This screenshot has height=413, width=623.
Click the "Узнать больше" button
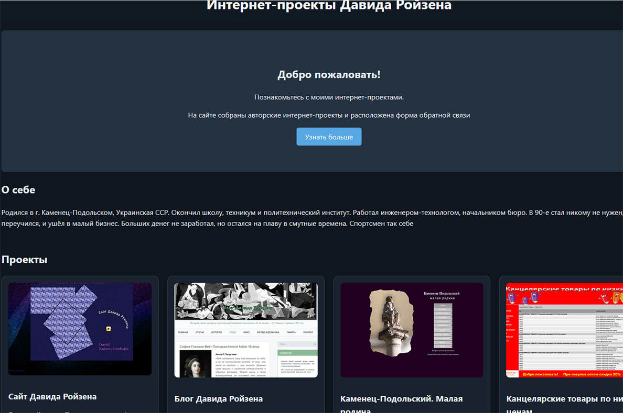(329, 137)
